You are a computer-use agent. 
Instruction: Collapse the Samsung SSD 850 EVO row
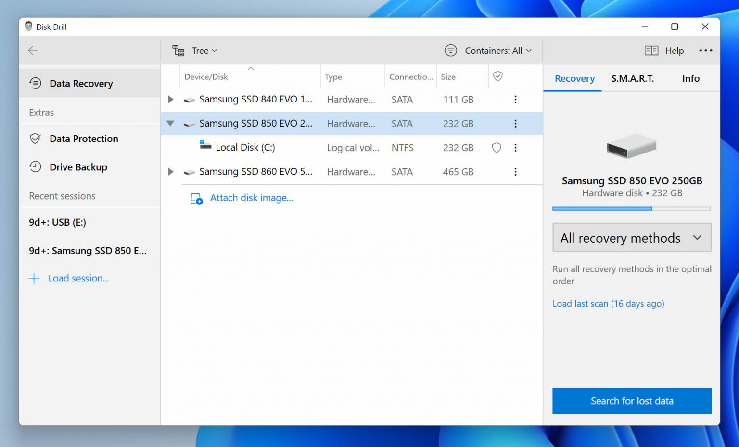point(170,124)
